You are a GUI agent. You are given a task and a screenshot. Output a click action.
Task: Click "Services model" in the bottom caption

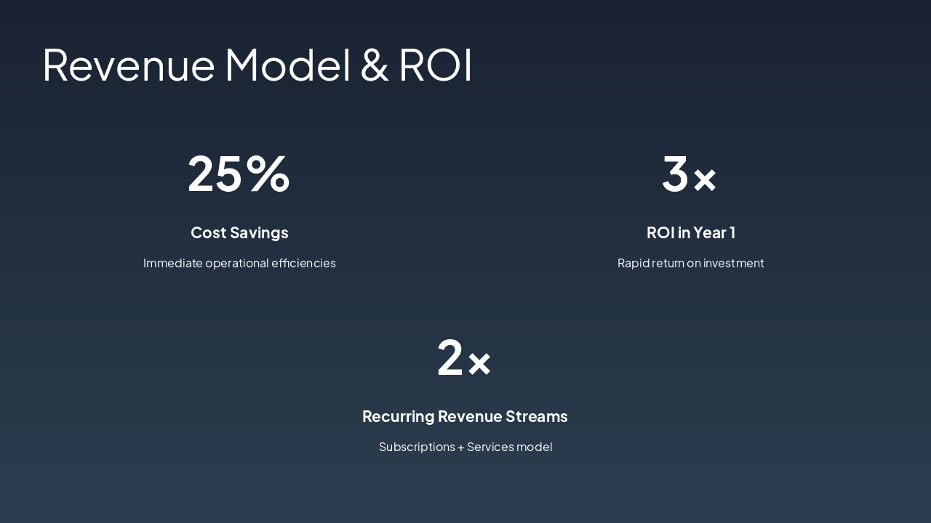[509, 447]
